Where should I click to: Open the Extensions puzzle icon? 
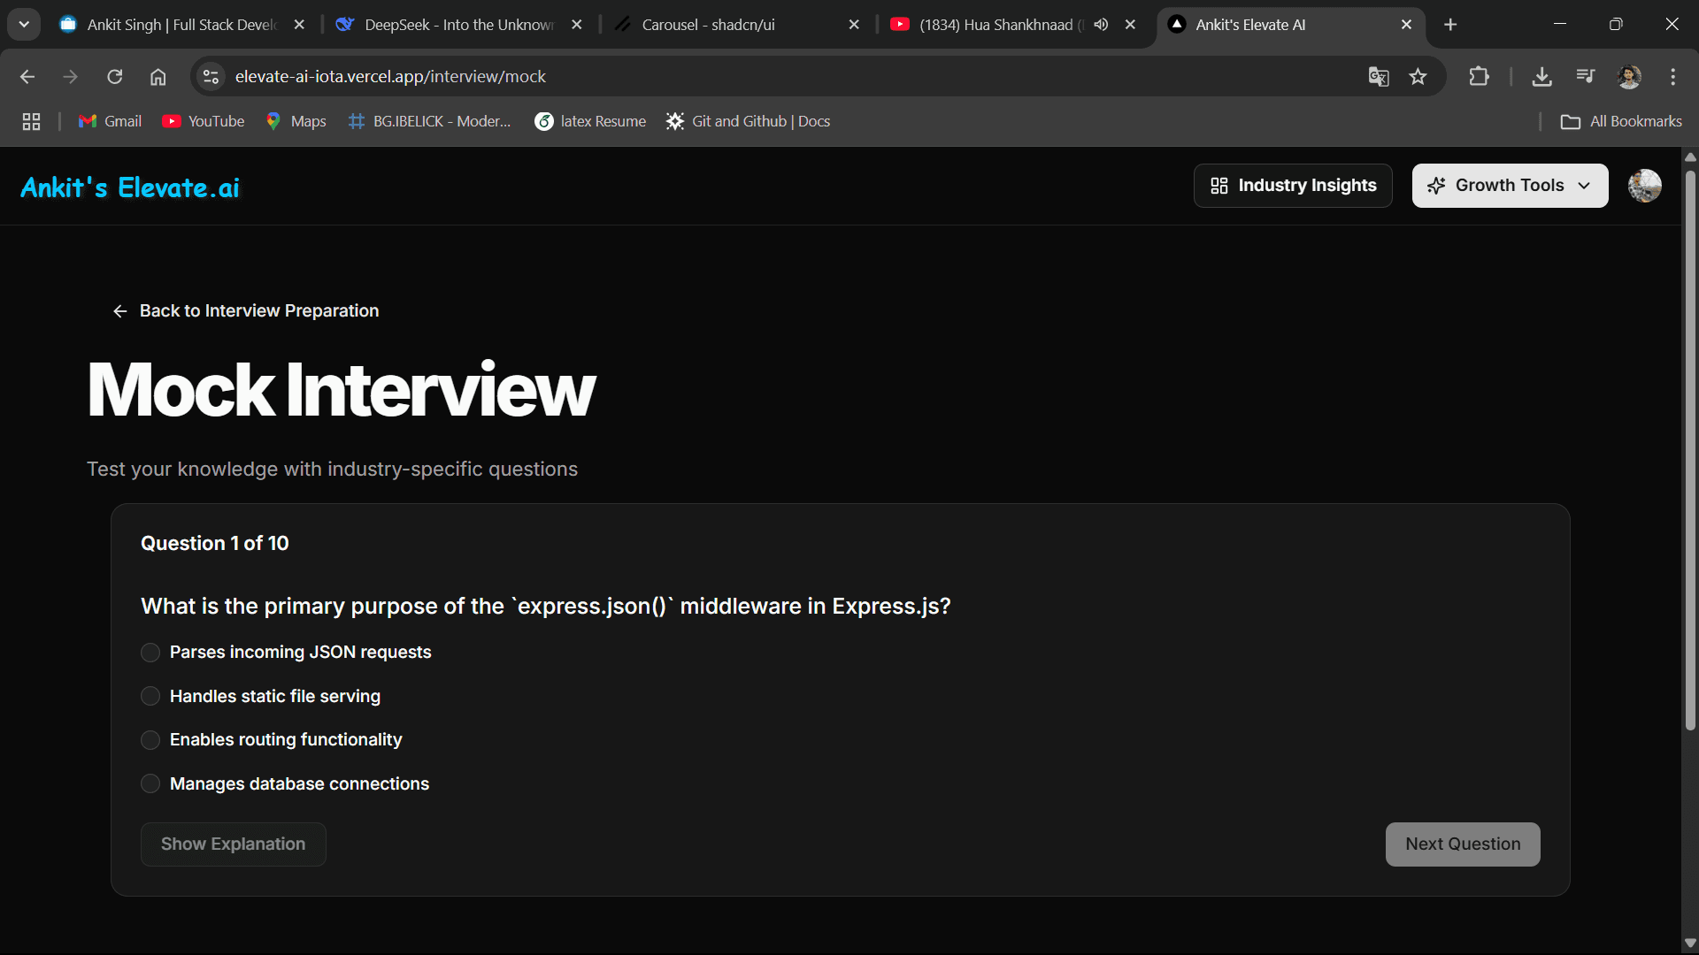1479,77
